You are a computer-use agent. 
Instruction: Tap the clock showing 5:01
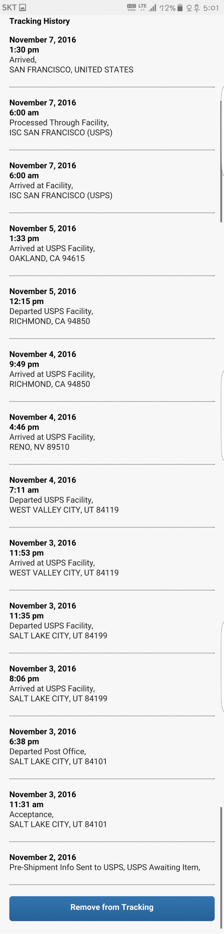(211, 8)
